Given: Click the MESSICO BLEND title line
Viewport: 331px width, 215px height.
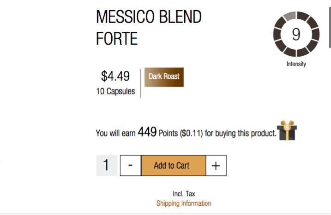Looking at the screenshot, I should [x=149, y=17].
